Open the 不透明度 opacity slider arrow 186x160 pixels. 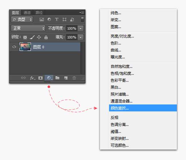click(x=81, y=28)
